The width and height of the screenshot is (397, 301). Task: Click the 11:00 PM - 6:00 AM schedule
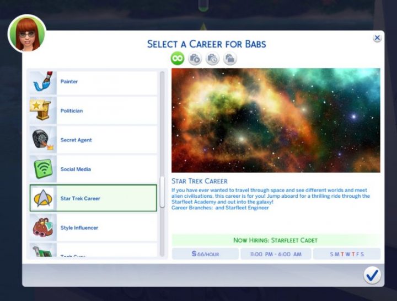coord(276,254)
